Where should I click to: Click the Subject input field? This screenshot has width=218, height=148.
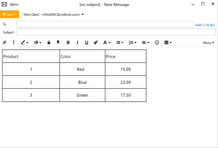116,32
